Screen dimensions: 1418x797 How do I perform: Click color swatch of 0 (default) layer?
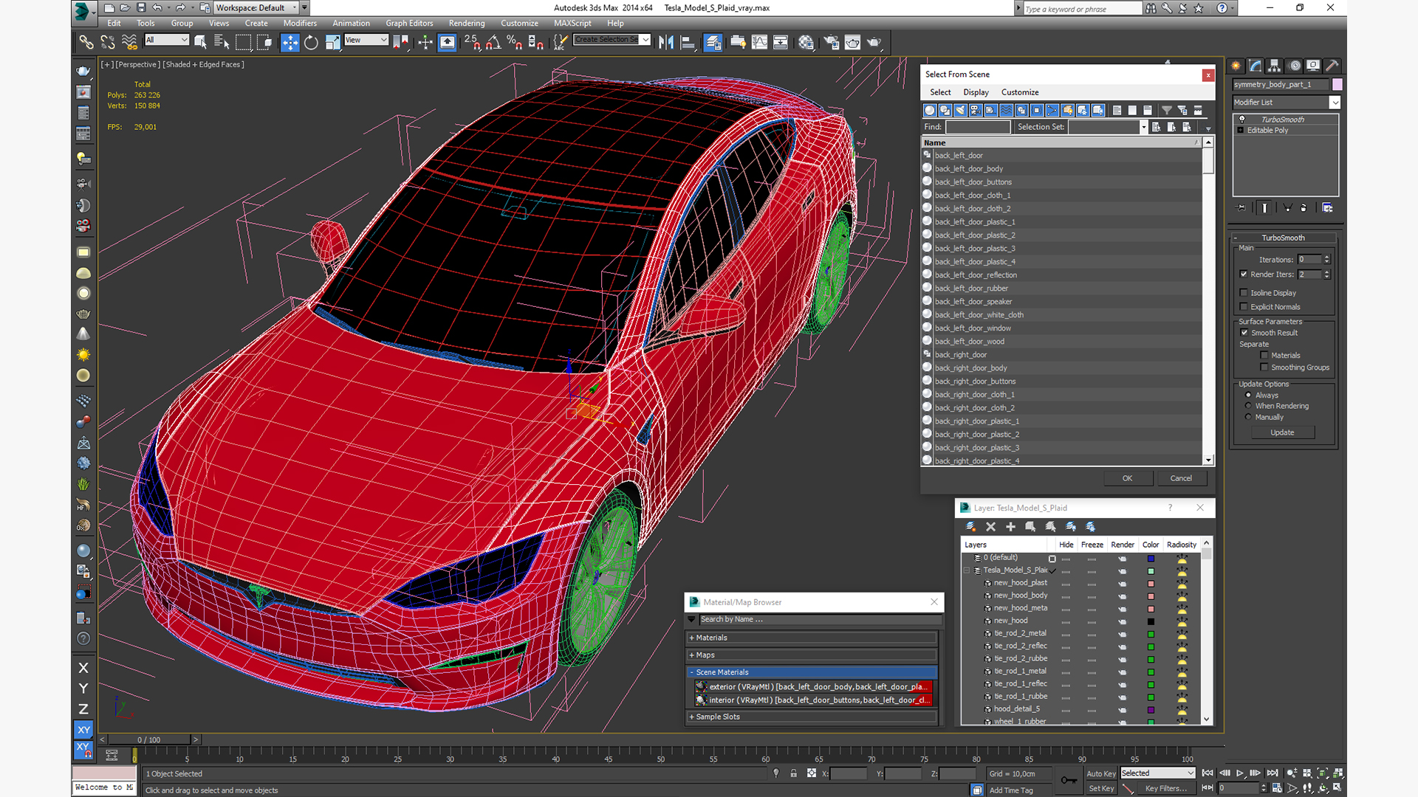(1151, 559)
